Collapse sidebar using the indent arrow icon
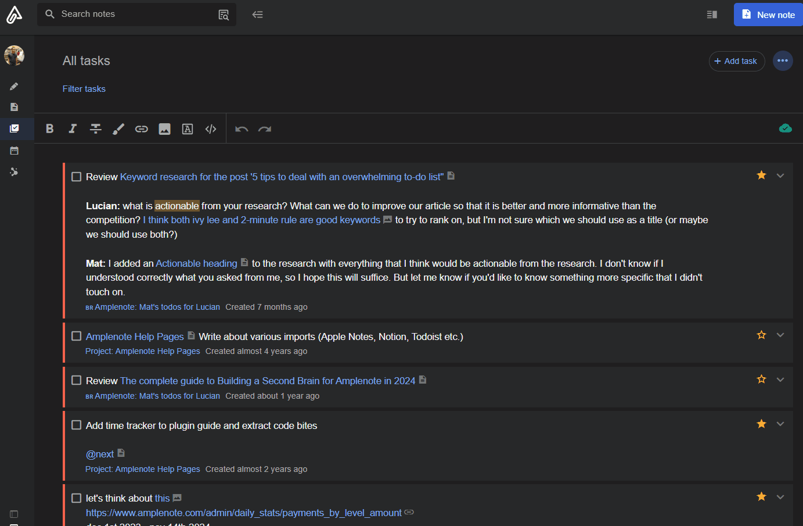The image size is (803, 526). (x=258, y=15)
